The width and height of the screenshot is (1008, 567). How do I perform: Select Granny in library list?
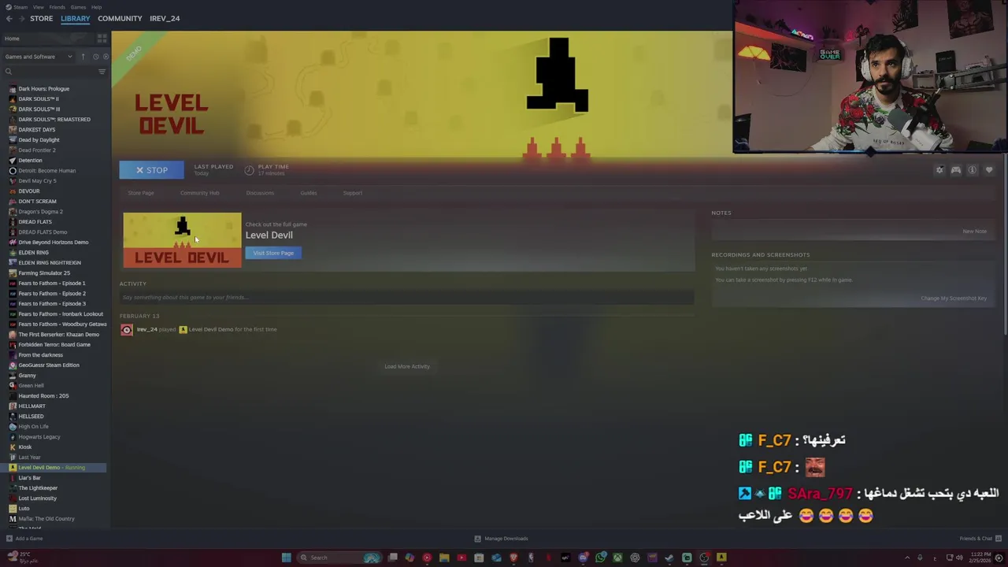click(x=27, y=376)
